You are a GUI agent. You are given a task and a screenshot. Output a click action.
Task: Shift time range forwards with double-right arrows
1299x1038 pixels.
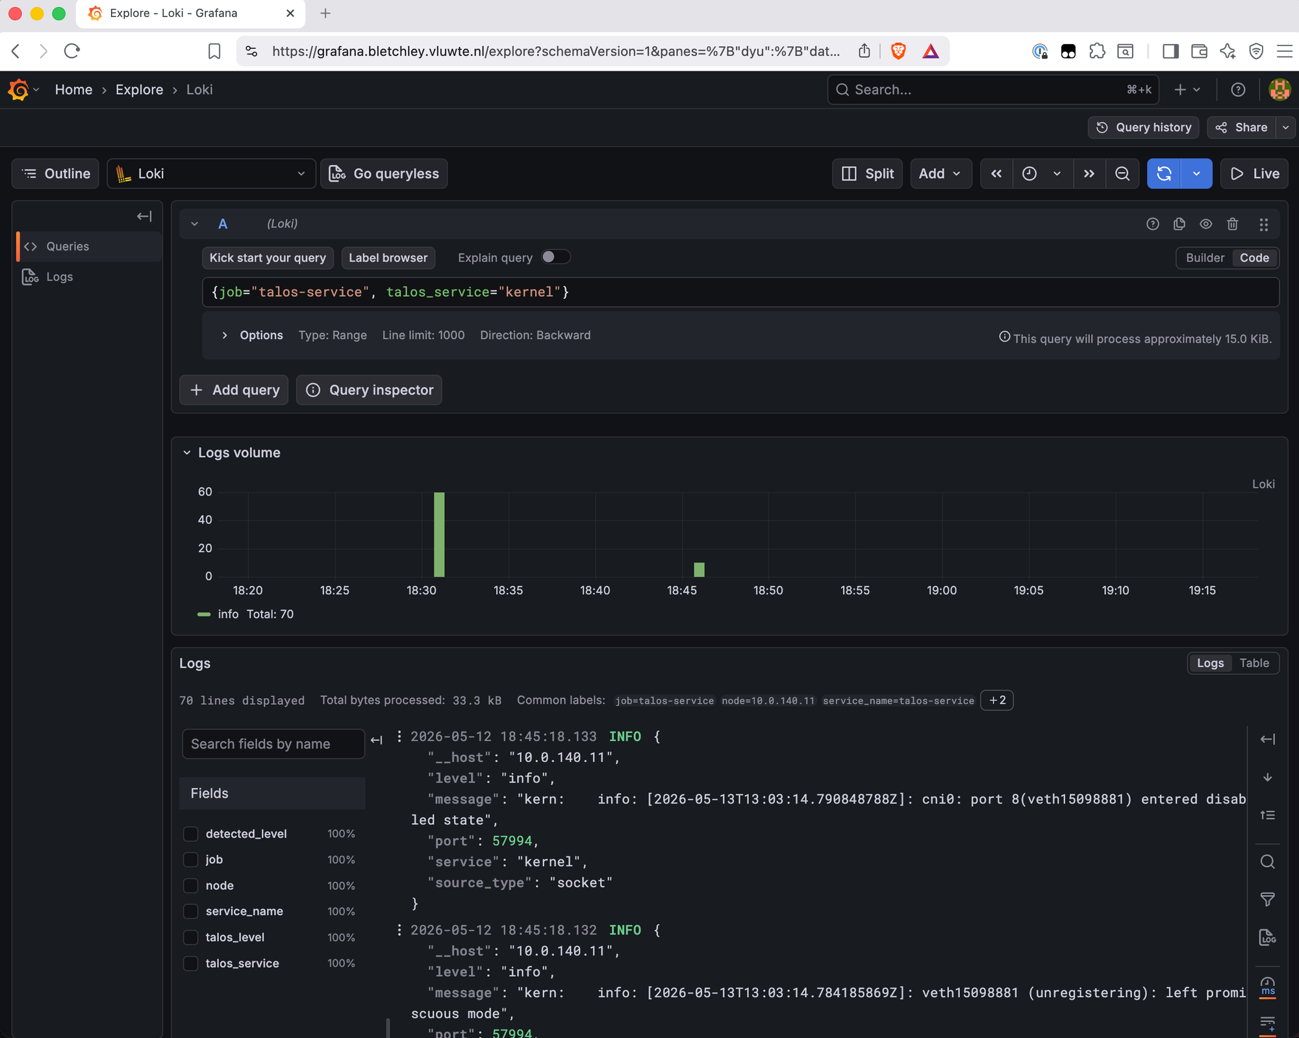click(1089, 173)
